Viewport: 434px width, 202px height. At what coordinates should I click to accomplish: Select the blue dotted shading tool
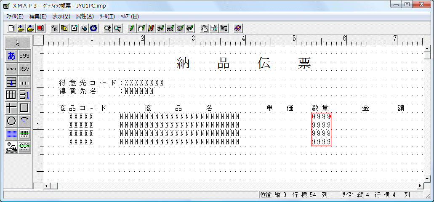click(12, 134)
